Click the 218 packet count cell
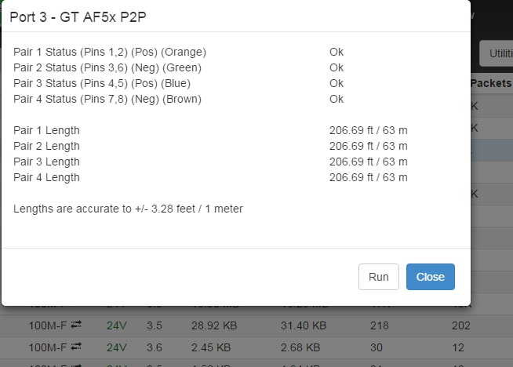Image resolution: width=513 pixels, height=367 pixels. tap(379, 325)
